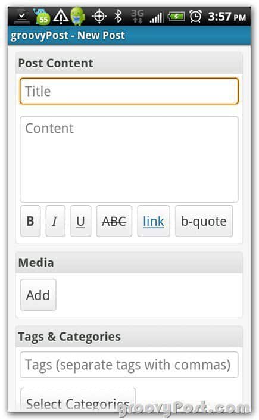This screenshot has height=420, width=259.
Task: Apply ABC strikethrough formatting
Action: [114, 221]
